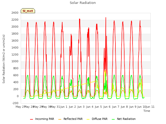Click the Jun 3 x-axis date label
The width and height of the screenshot is (166, 124).
coord(81,107)
